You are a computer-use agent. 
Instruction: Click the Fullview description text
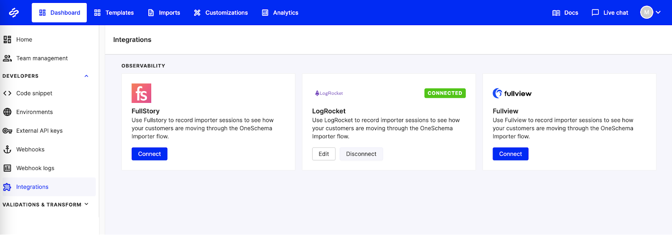point(563,128)
